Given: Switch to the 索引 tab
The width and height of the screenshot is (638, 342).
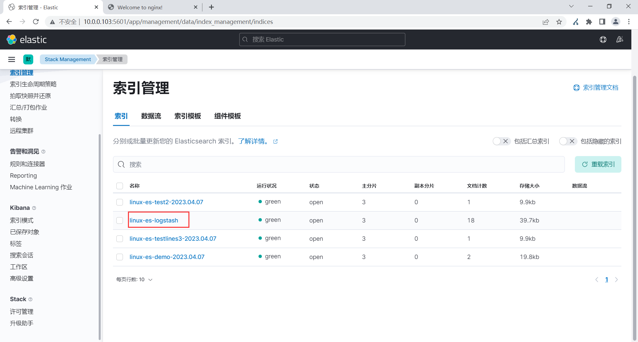Looking at the screenshot, I should tap(121, 116).
